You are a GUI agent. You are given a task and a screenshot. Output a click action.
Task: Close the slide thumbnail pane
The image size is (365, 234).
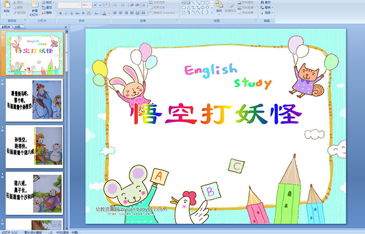point(66,27)
